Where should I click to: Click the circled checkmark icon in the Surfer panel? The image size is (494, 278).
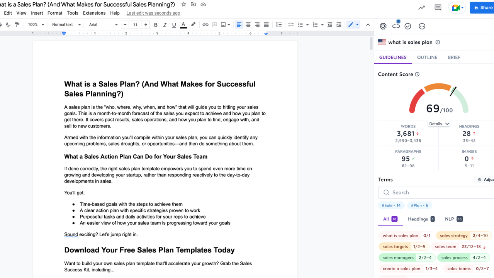click(x=408, y=26)
